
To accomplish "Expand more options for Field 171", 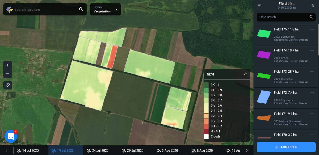I will [x=312, y=114].
